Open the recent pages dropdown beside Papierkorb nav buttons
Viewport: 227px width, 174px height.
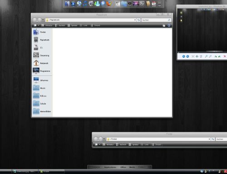(x=43, y=20)
